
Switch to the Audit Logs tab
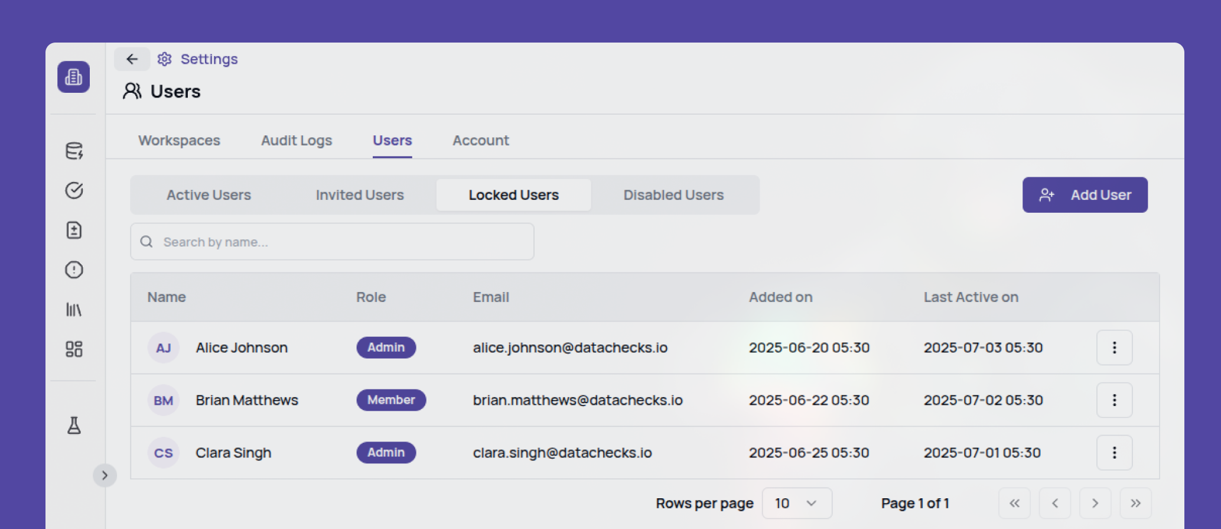[x=297, y=141]
